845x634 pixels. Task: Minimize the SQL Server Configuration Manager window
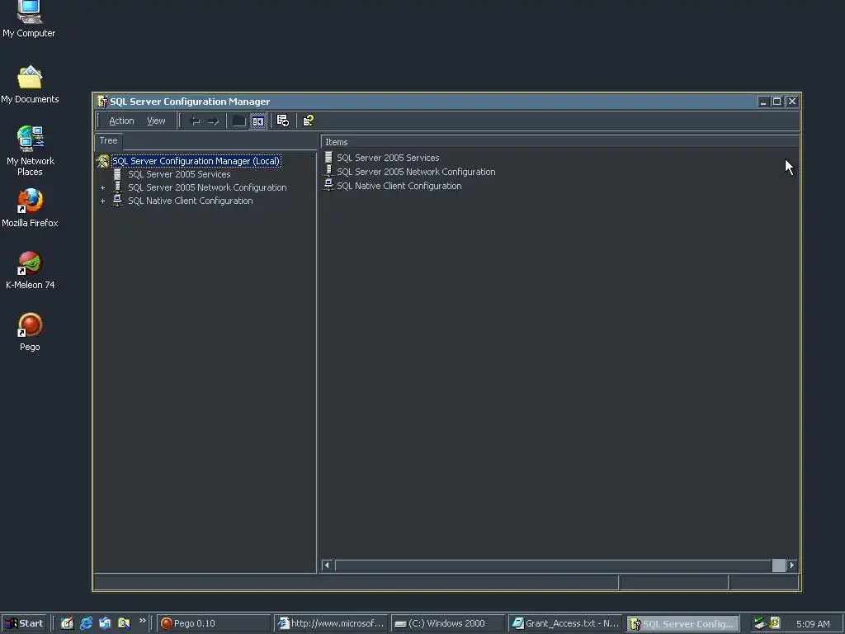coord(763,102)
